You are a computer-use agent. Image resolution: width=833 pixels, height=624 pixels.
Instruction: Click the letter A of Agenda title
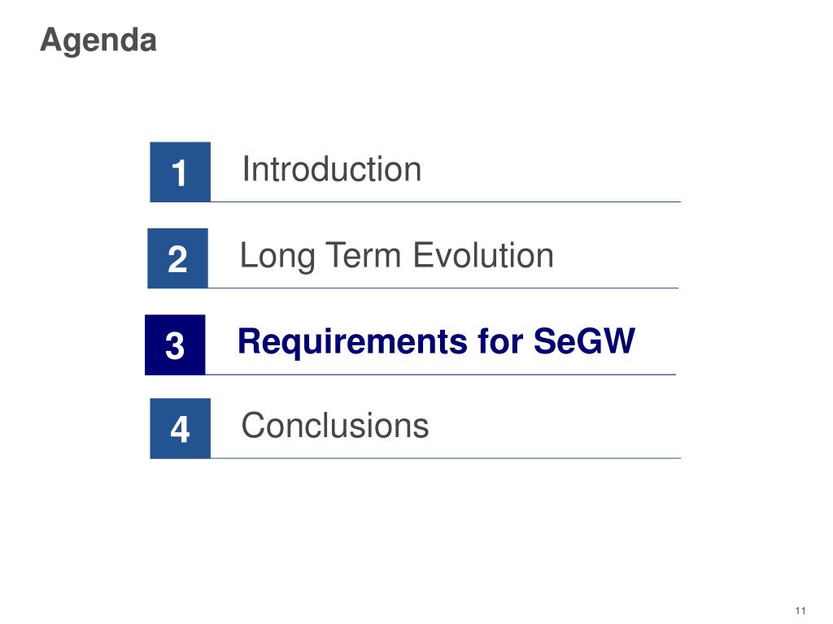tap(51, 39)
